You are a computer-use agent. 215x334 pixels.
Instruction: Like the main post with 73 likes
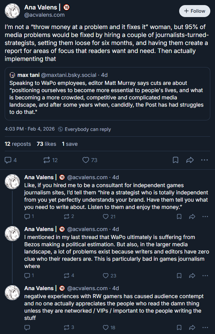[x=90, y=160]
